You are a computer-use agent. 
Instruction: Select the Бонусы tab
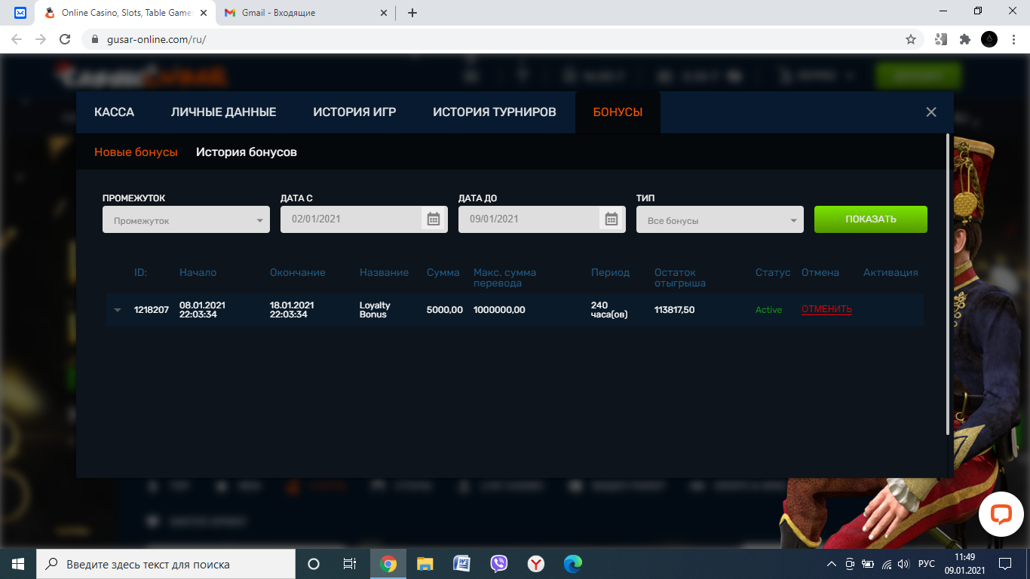click(x=618, y=112)
